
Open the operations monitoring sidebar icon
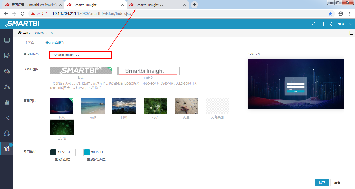tap(7, 133)
